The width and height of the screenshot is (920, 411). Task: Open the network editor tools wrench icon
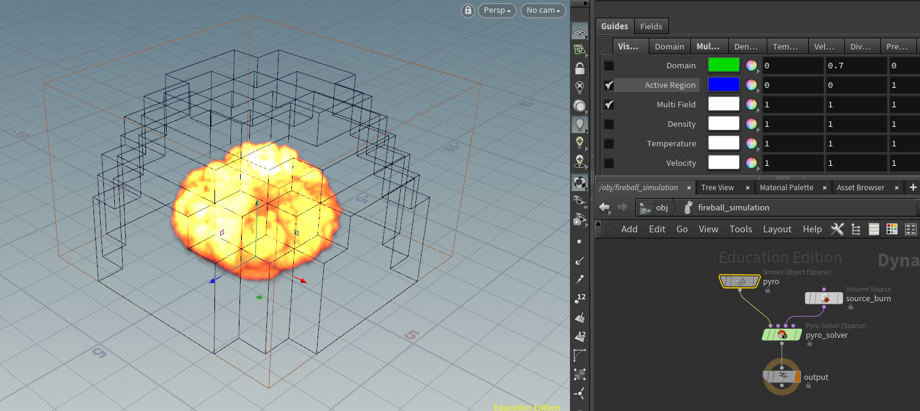point(837,229)
